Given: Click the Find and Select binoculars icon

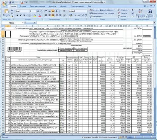Looking at the screenshot, I should click(x=150, y=11).
